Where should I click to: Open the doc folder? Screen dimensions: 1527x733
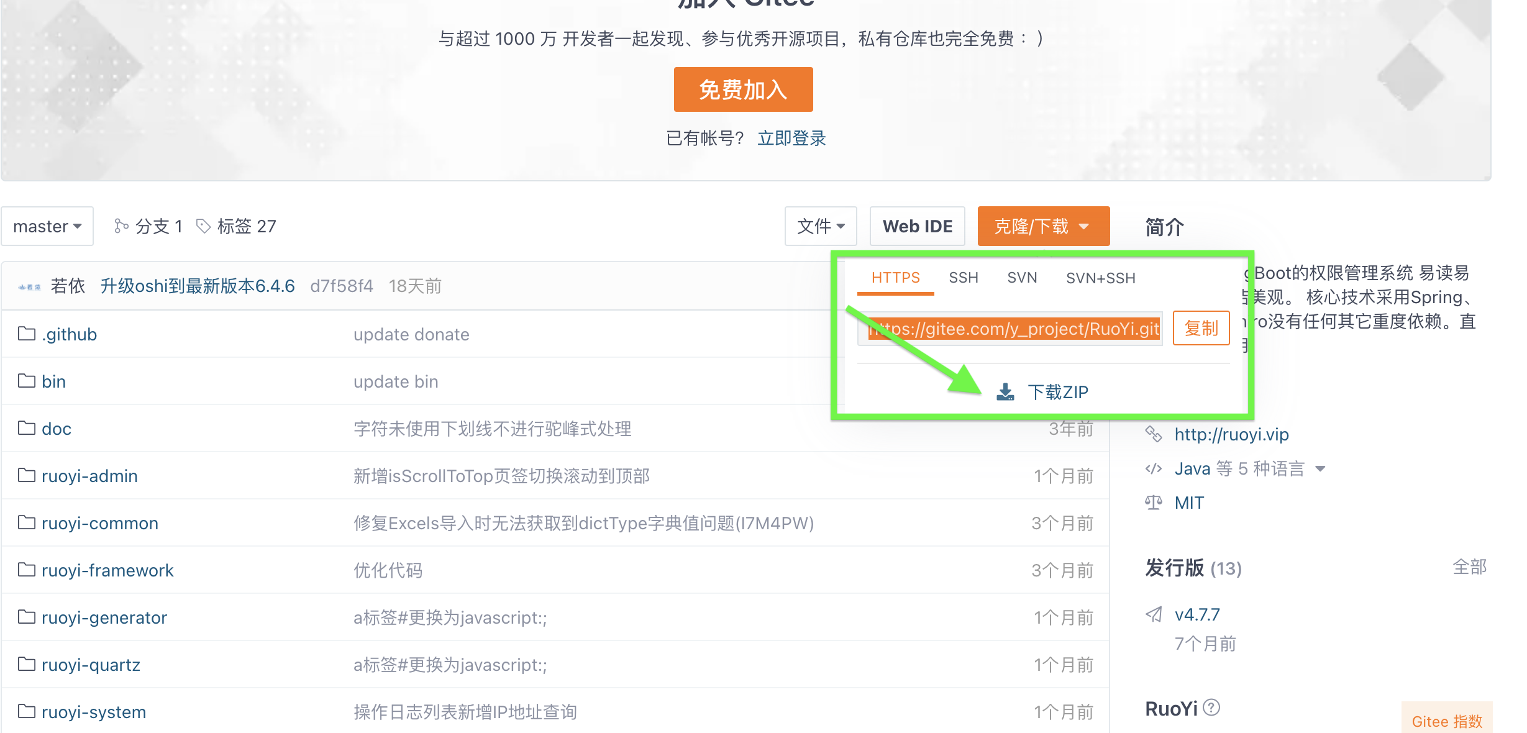coord(56,429)
